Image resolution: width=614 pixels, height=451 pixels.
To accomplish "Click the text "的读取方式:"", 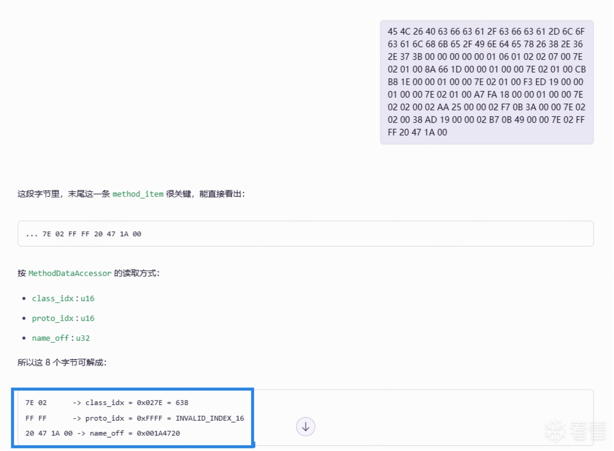I will pos(137,273).
